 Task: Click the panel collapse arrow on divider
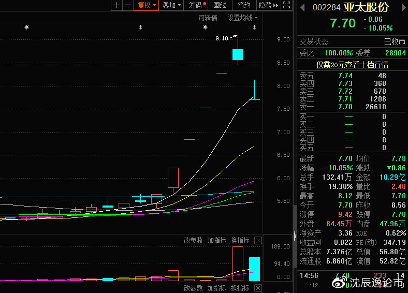point(295,236)
